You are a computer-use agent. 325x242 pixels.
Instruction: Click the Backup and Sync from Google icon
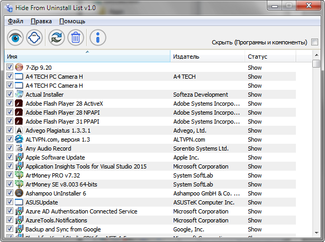pos(19,229)
